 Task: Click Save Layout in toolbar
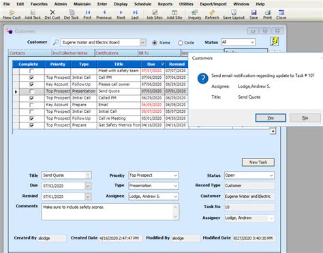point(234,14)
